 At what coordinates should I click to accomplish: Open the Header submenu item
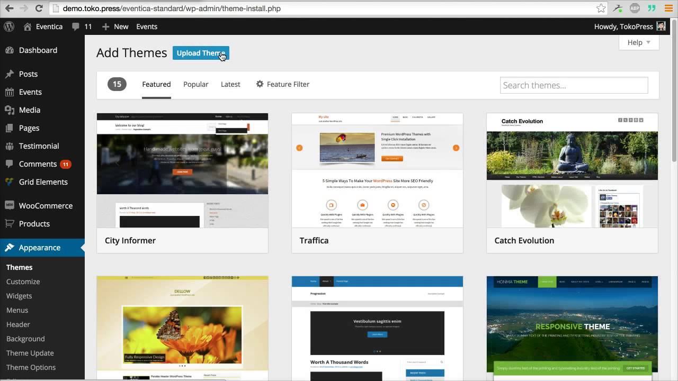(18, 324)
